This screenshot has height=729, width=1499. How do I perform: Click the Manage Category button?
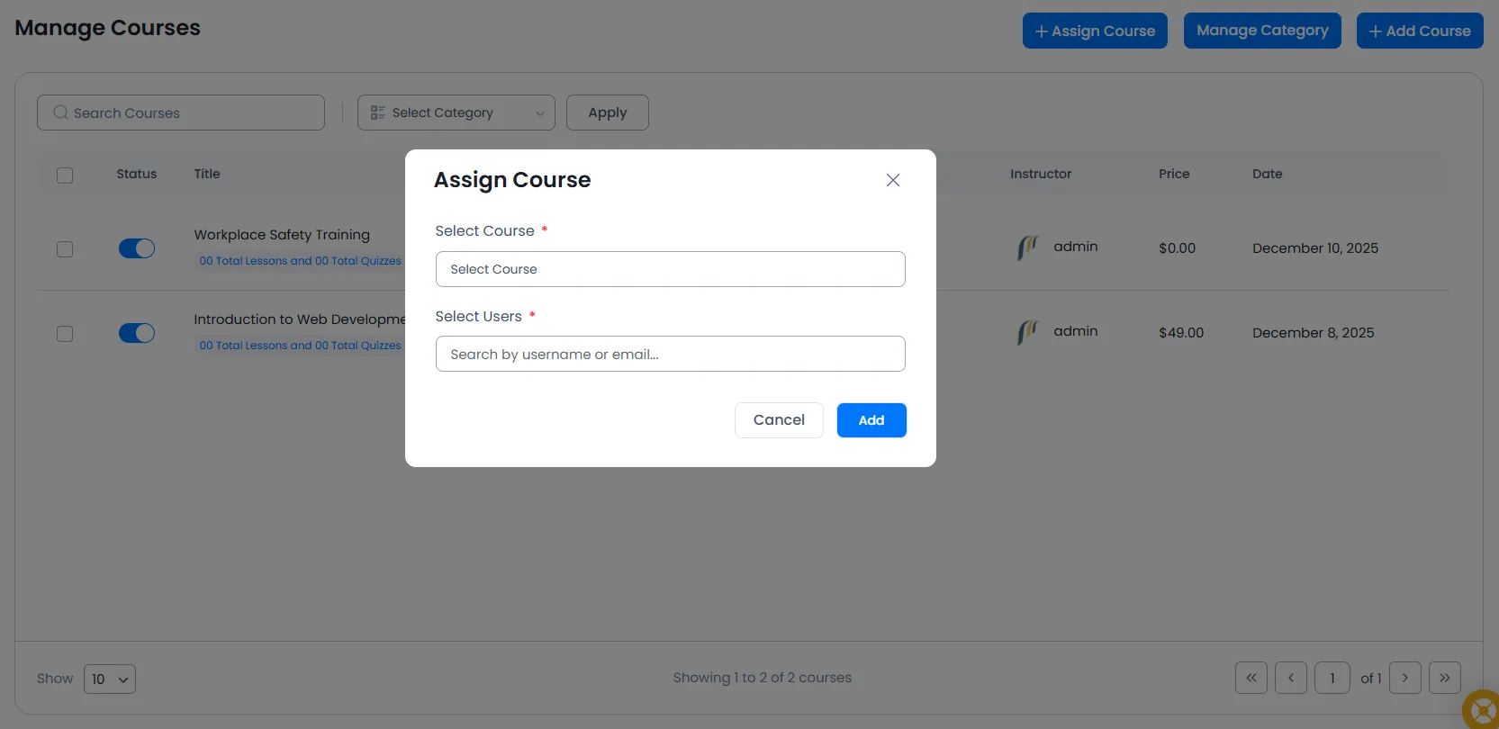tap(1261, 31)
